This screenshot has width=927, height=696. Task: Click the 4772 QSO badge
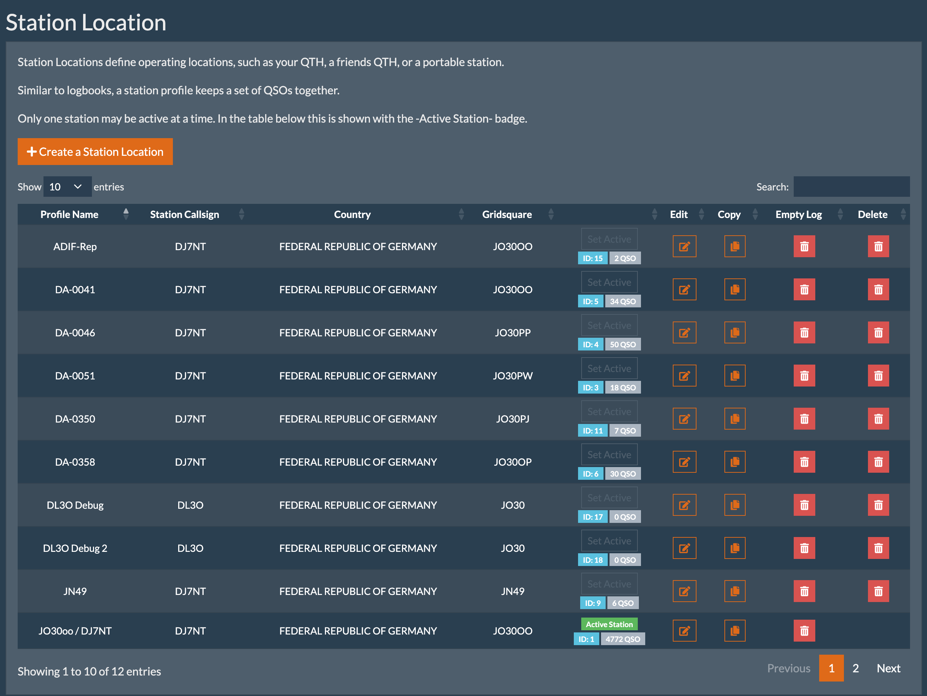pyautogui.click(x=623, y=639)
